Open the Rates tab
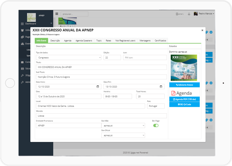232x166 pixels. pos(108,41)
